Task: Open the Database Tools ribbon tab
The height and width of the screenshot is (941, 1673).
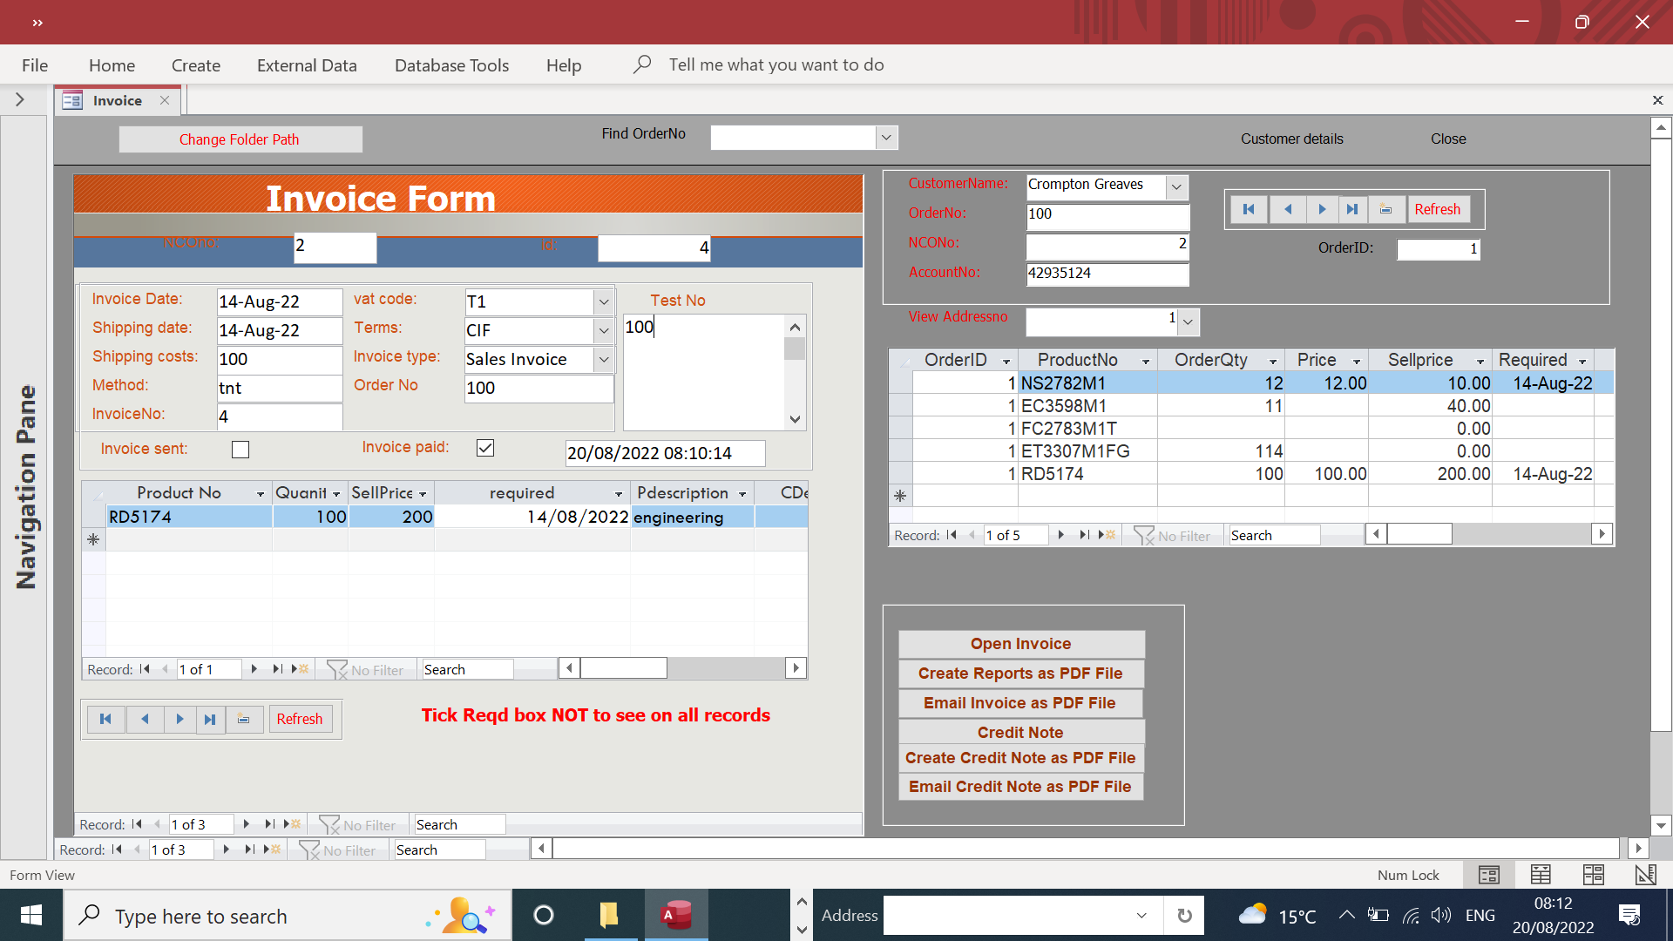Action: click(451, 65)
